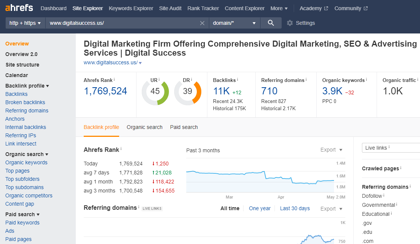Open the Academy external link
Screen dimensions: 420x244
pos(314,8)
